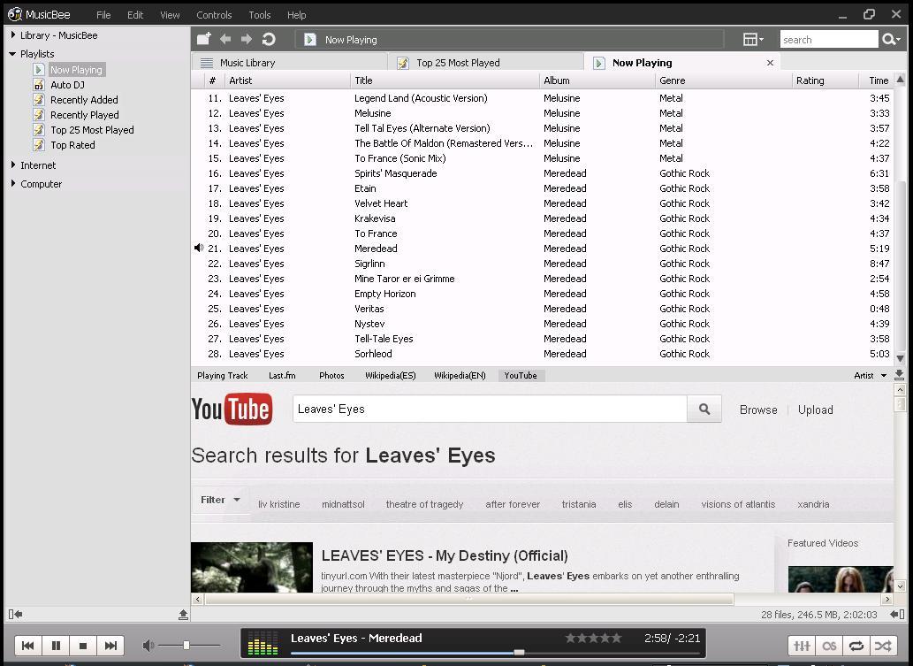Click the tristania related search
The image size is (913, 666).
click(579, 504)
